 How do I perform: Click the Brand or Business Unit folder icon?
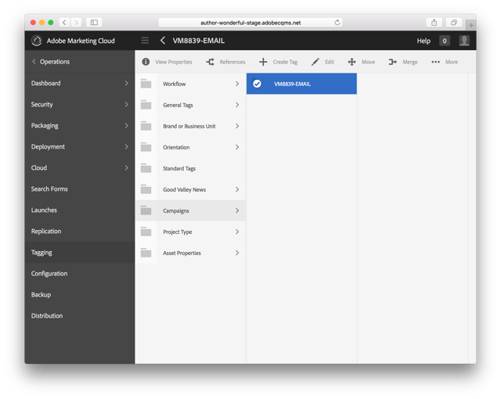click(x=146, y=126)
